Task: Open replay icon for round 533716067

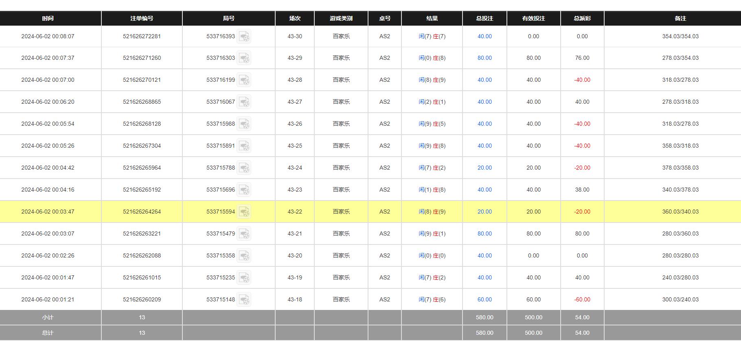Action: coord(244,102)
